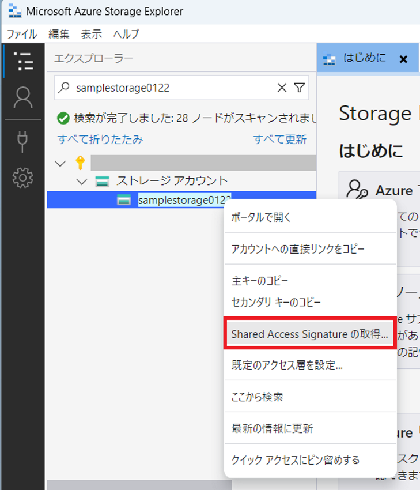Viewport: 420px width, 490px height.
Task: Choose アカウントへの直接リンクをコピー
Action: pyautogui.click(x=311, y=249)
